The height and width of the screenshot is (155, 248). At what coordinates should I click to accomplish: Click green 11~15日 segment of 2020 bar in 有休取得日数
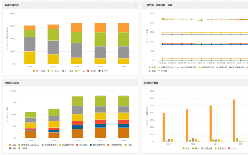(100, 39)
